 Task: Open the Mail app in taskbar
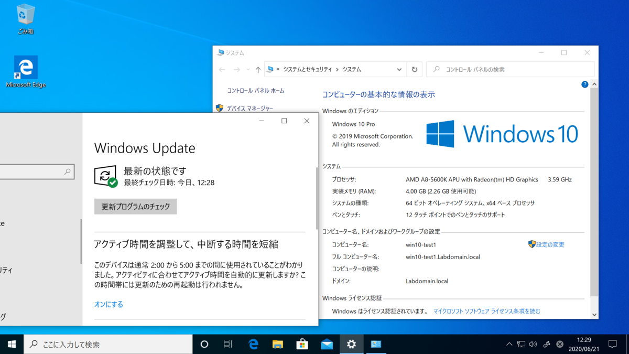click(x=327, y=344)
